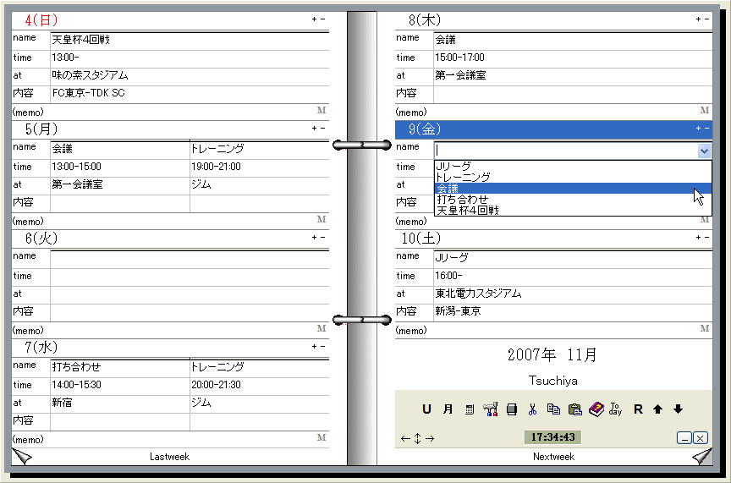Click the plus sign in the 8(木) header
Viewport: 731px width, 483px height.
pyautogui.click(x=698, y=19)
